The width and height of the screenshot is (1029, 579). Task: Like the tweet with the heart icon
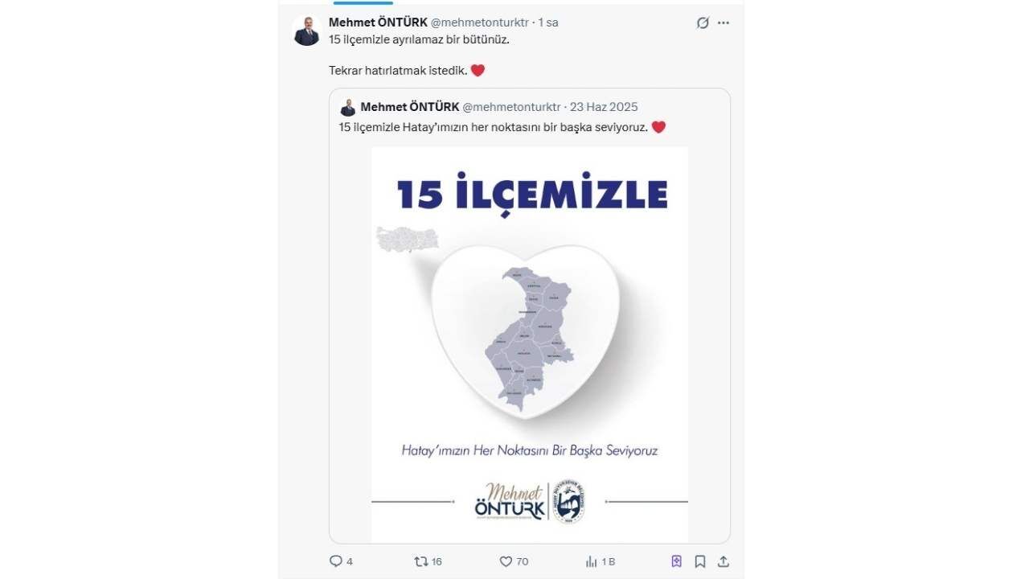point(506,561)
